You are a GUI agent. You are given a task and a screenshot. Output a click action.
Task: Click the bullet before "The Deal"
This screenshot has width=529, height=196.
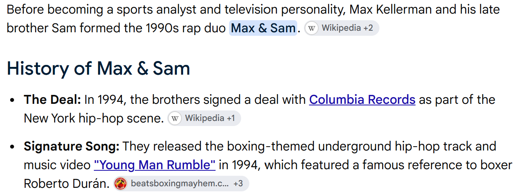click(x=12, y=100)
